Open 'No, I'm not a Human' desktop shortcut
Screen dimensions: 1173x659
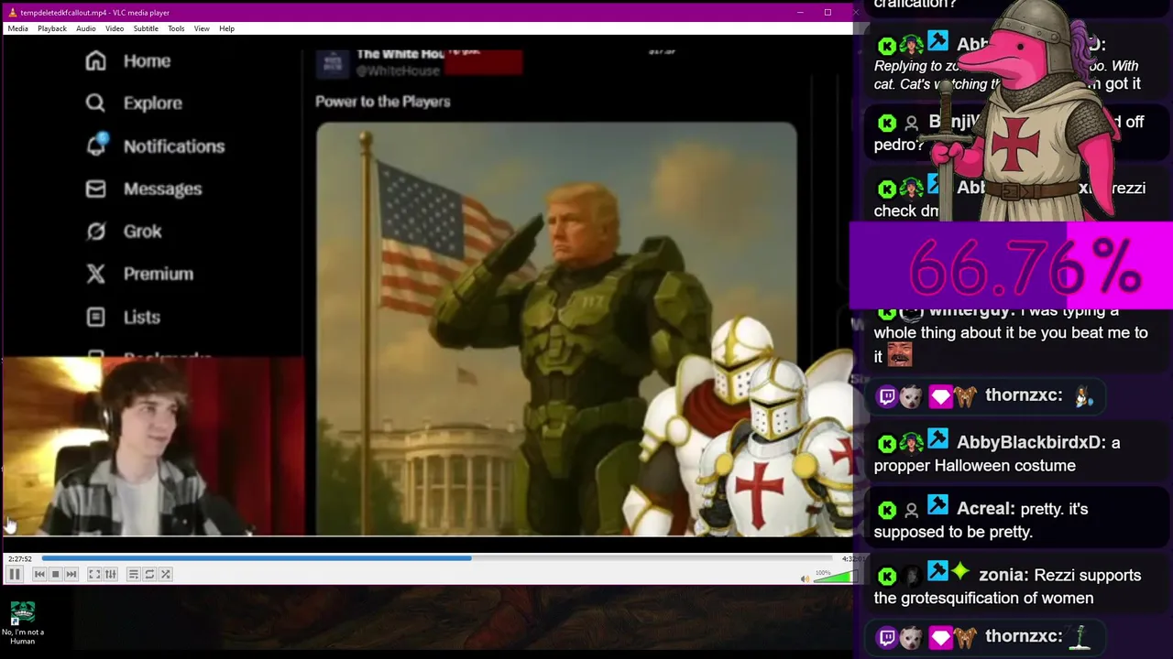23,622
